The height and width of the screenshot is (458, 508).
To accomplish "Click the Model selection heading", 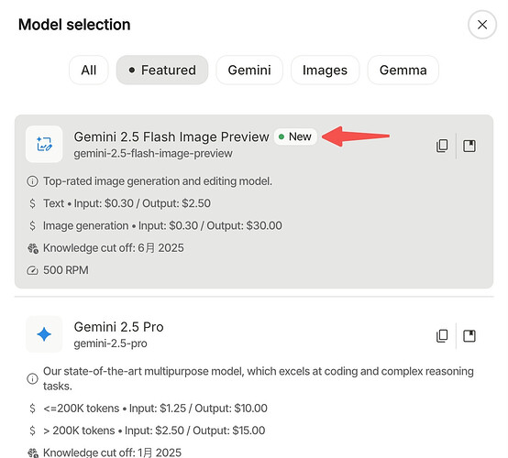I will tap(74, 25).
